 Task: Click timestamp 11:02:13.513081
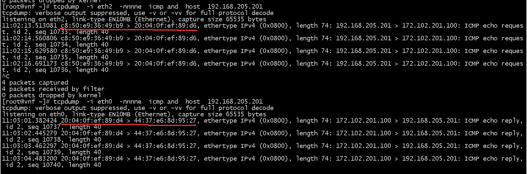pos(29,25)
